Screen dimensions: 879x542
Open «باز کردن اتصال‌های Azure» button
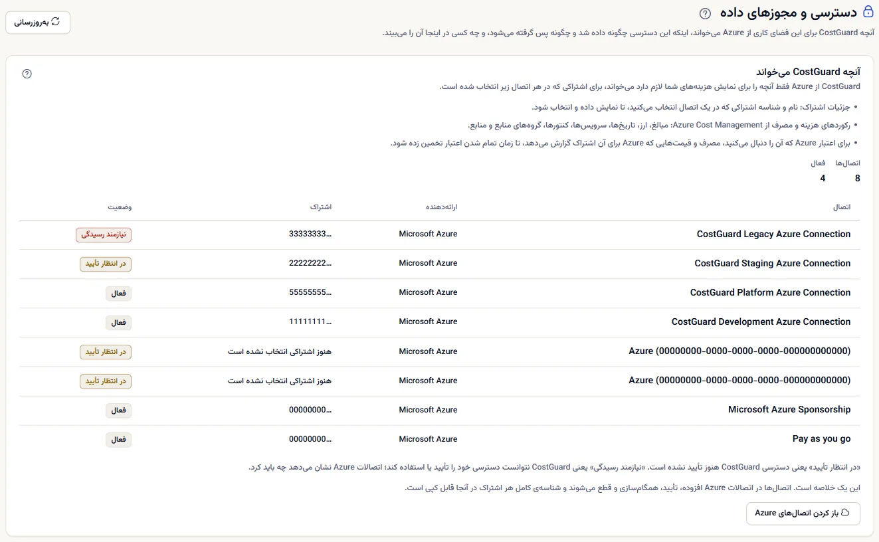[x=803, y=513]
